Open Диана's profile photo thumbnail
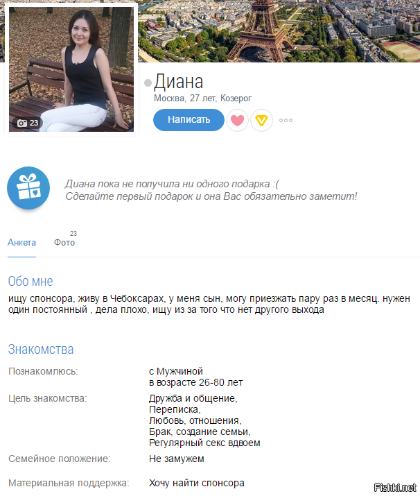Image resolution: width=420 pixels, height=496 pixels. pyautogui.click(x=71, y=69)
